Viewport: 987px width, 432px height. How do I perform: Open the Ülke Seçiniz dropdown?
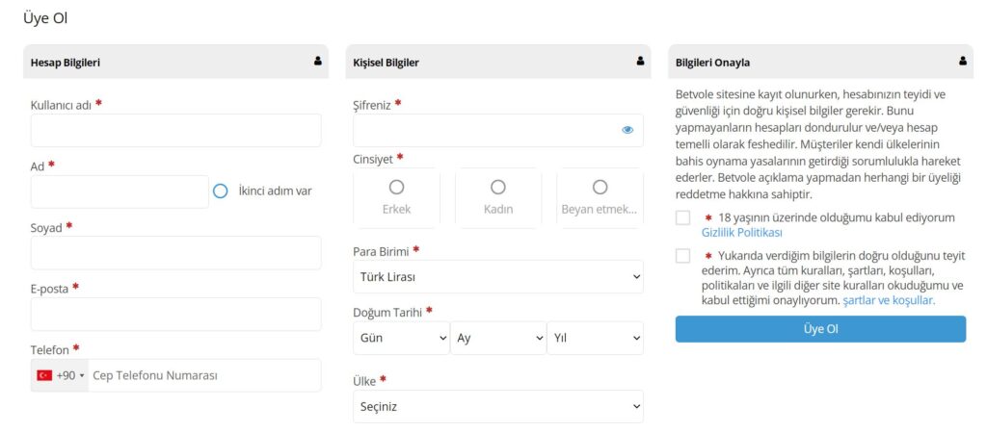click(498, 406)
